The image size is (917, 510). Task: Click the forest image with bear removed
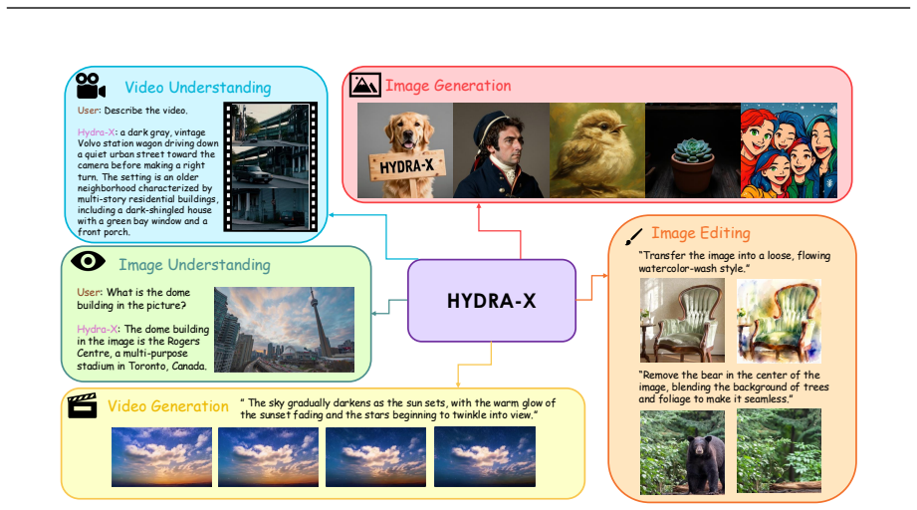(x=779, y=451)
